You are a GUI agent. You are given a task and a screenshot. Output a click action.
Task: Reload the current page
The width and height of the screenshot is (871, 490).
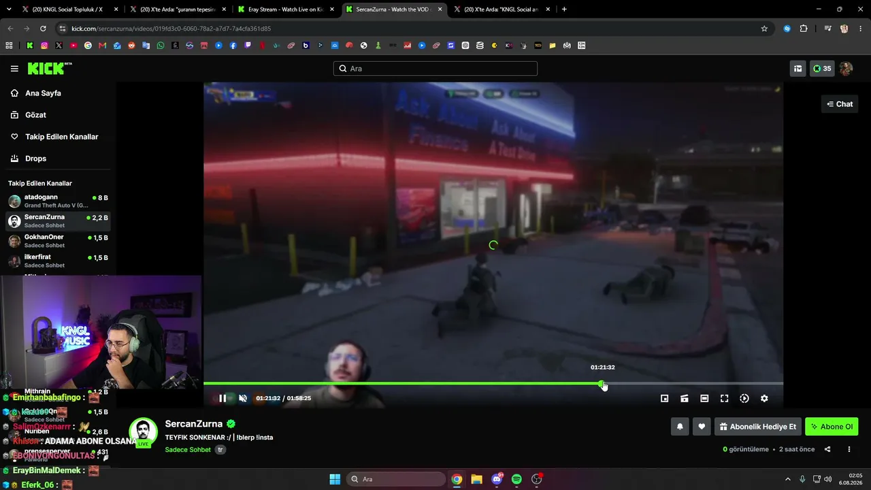coord(43,29)
